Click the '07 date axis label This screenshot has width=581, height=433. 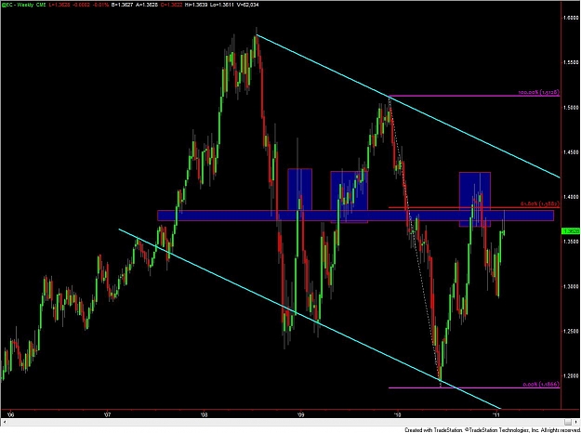pyautogui.click(x=108, y=413)
